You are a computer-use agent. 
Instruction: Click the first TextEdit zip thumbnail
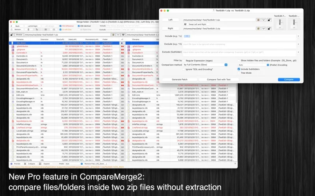[280, 24]
